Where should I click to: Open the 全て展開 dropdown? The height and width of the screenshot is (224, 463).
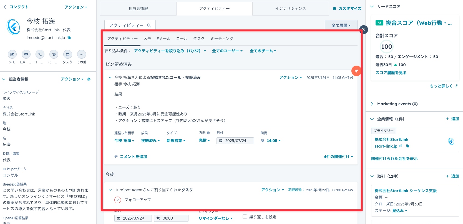[x=341, y=25]
